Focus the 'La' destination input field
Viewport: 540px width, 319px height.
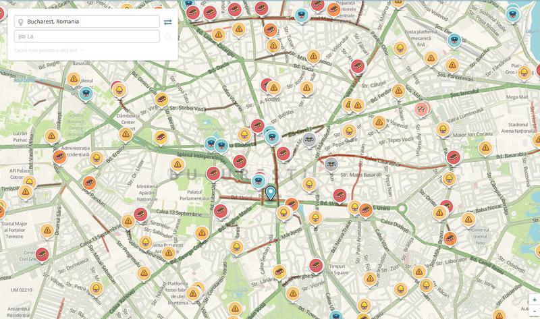[86, 36]
